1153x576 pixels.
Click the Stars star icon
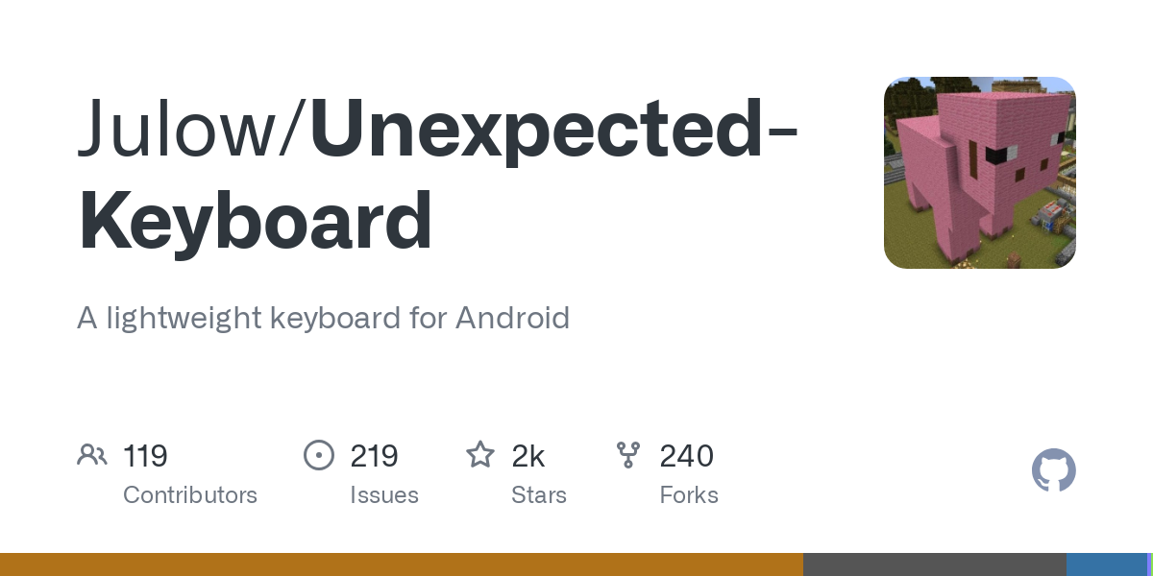(479, 455)
